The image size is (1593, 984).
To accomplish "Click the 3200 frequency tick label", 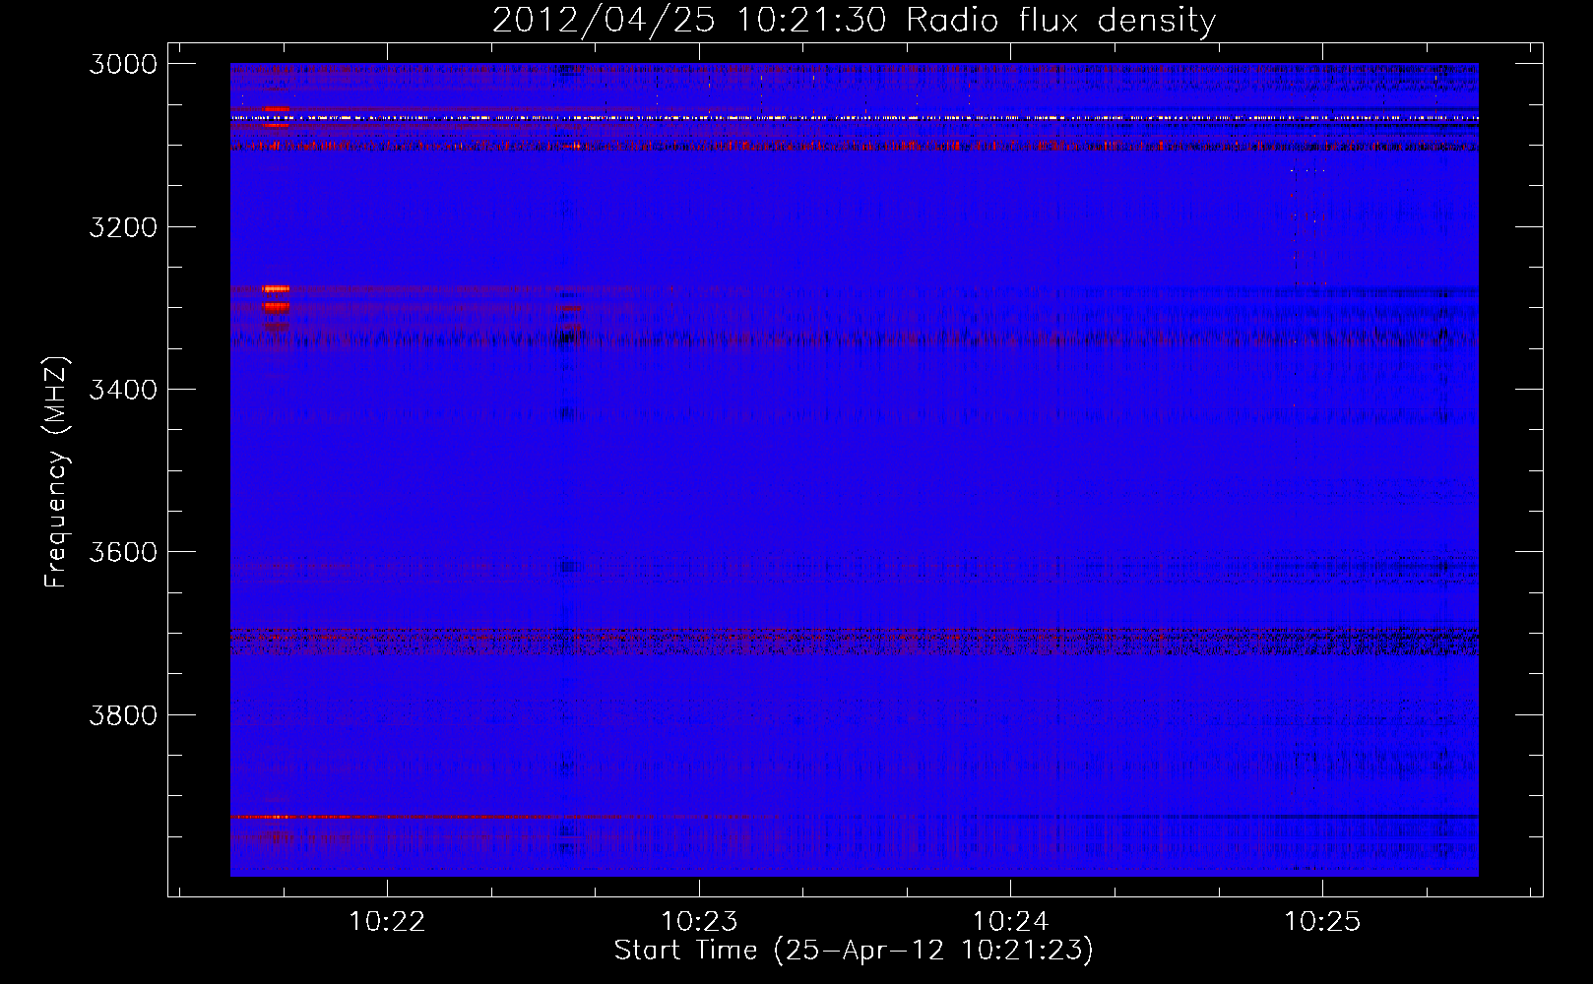I will point(123,227).
